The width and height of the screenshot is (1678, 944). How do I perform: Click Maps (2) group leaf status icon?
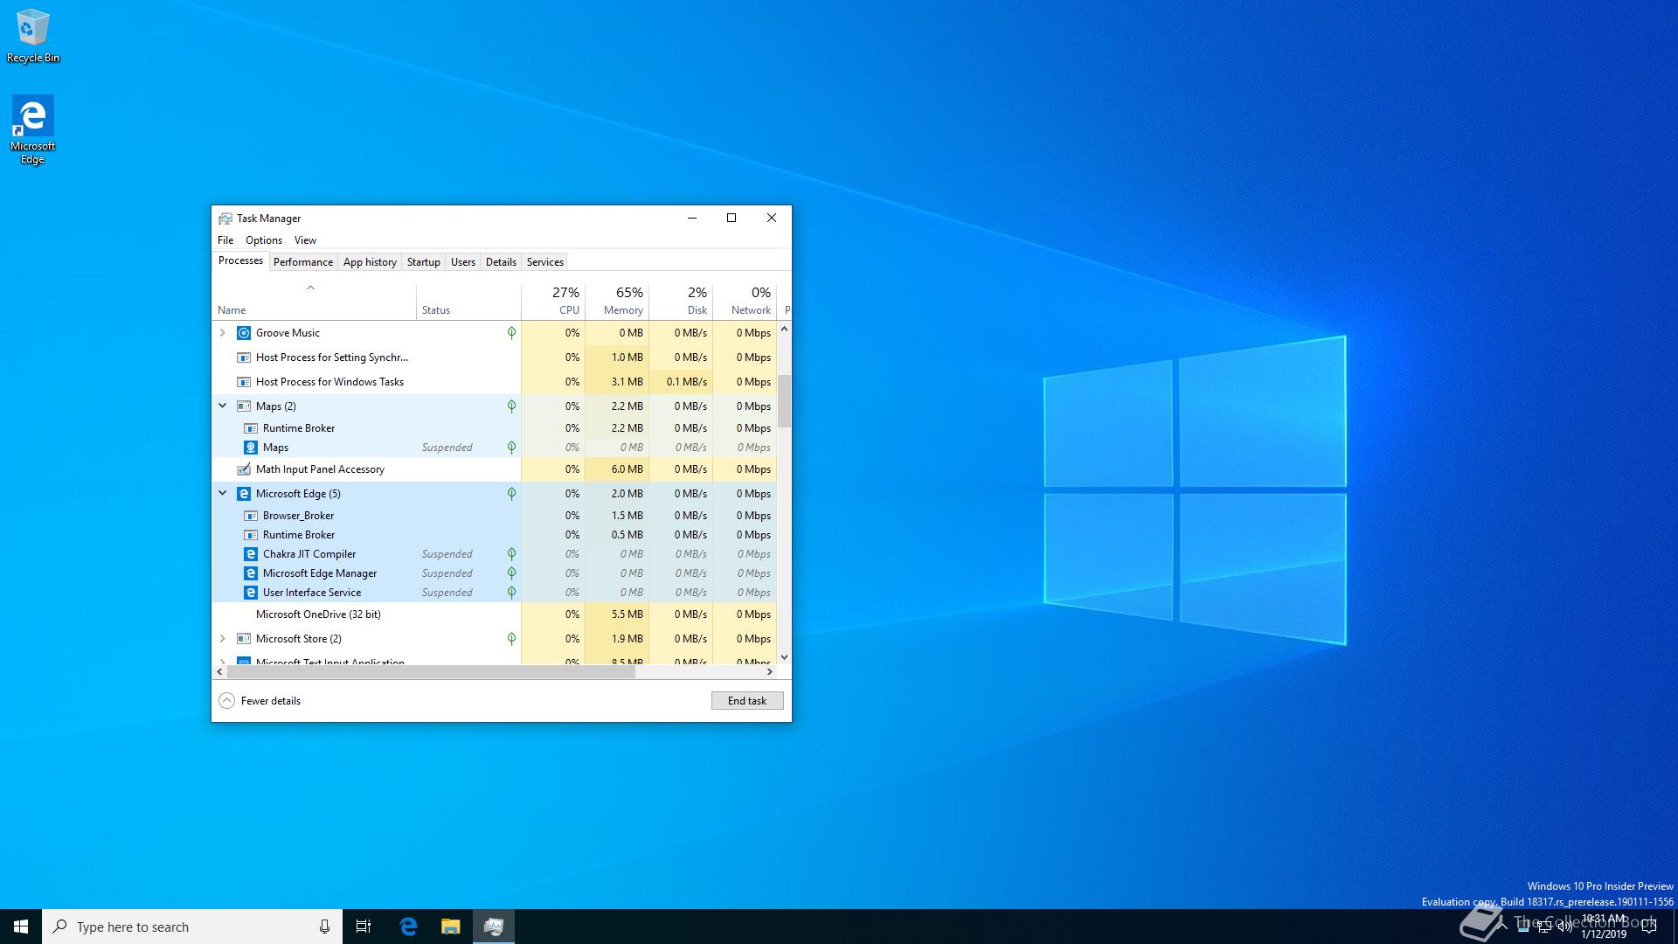[x=511, y=406]
